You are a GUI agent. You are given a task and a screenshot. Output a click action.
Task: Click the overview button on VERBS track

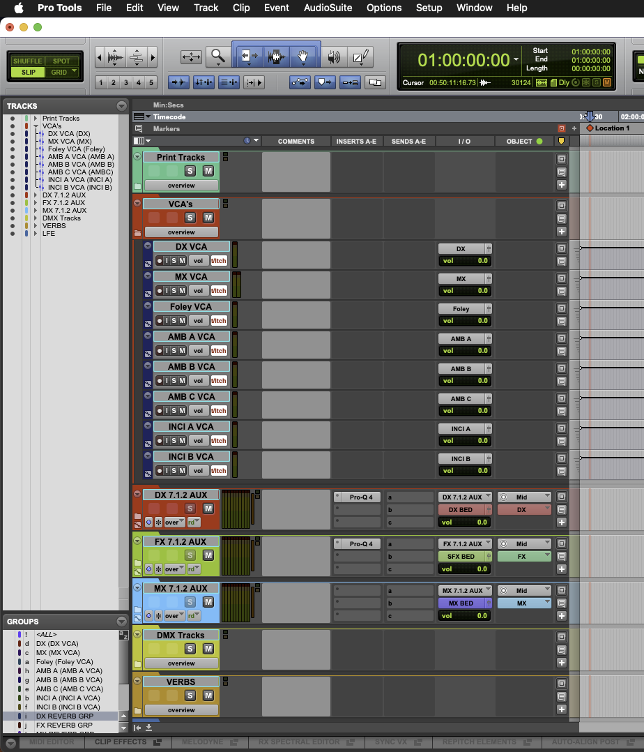pyautogui.click(x=181, y=710)
